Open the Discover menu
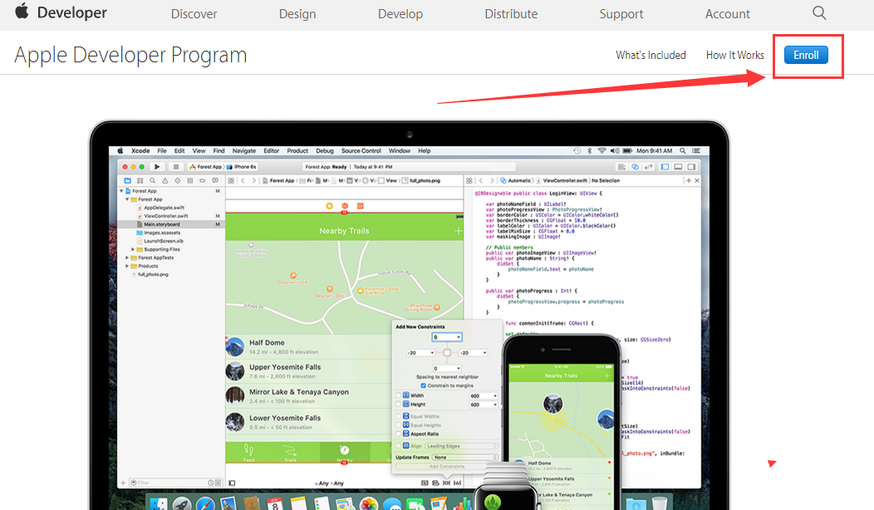This screenshot has width=874, height=510. pos(194,14)
